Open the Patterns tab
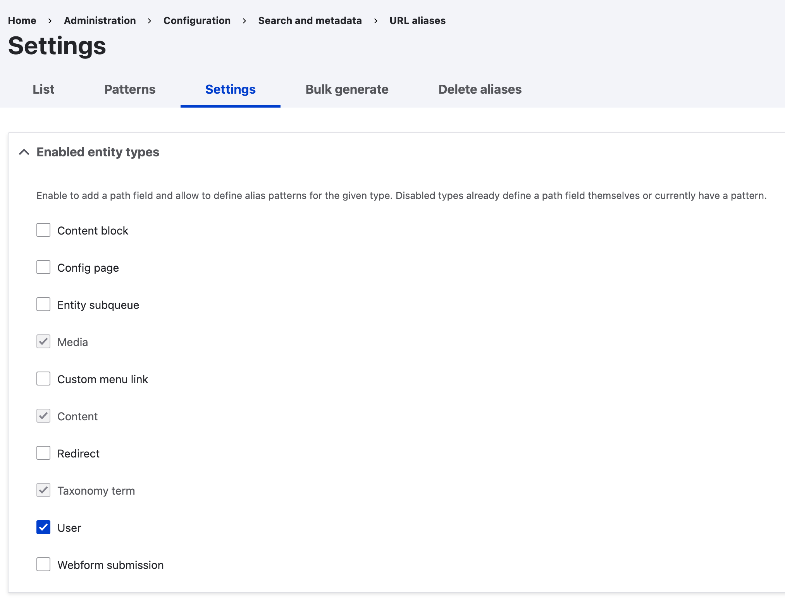 [x=130, y=89]
